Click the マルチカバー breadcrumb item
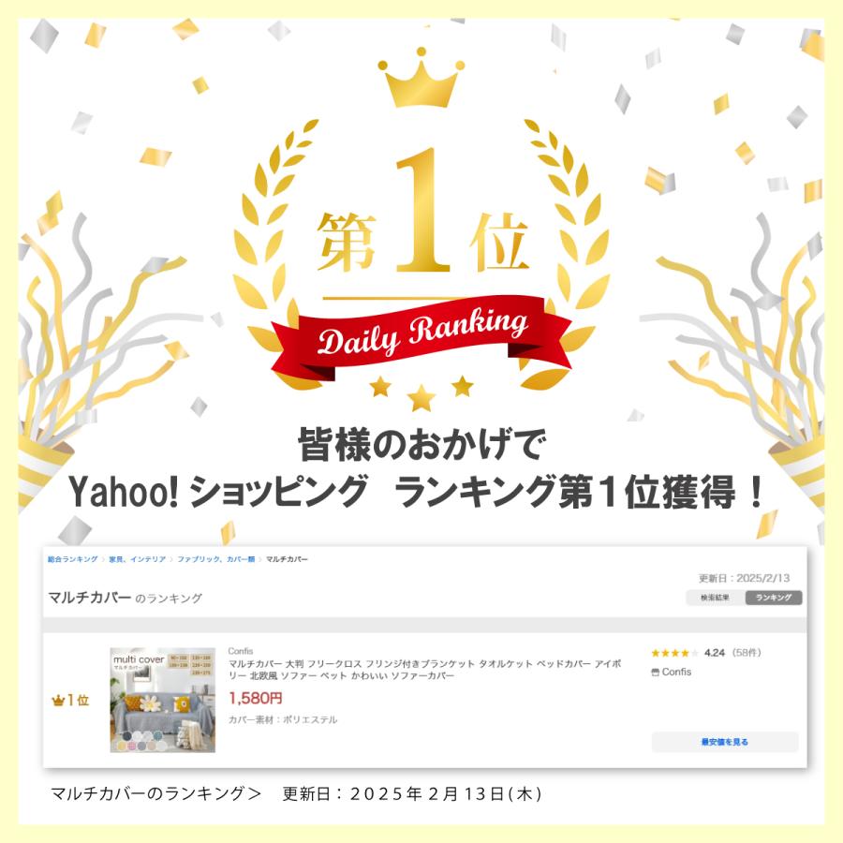Screen dimensions: 843x843 tap(288, 559)
